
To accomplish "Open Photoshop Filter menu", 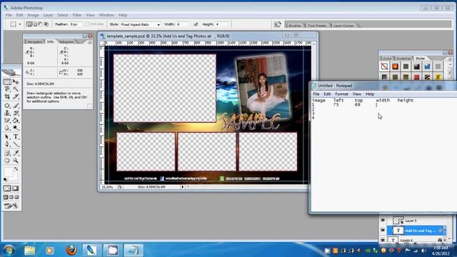I will coord(77,15).
